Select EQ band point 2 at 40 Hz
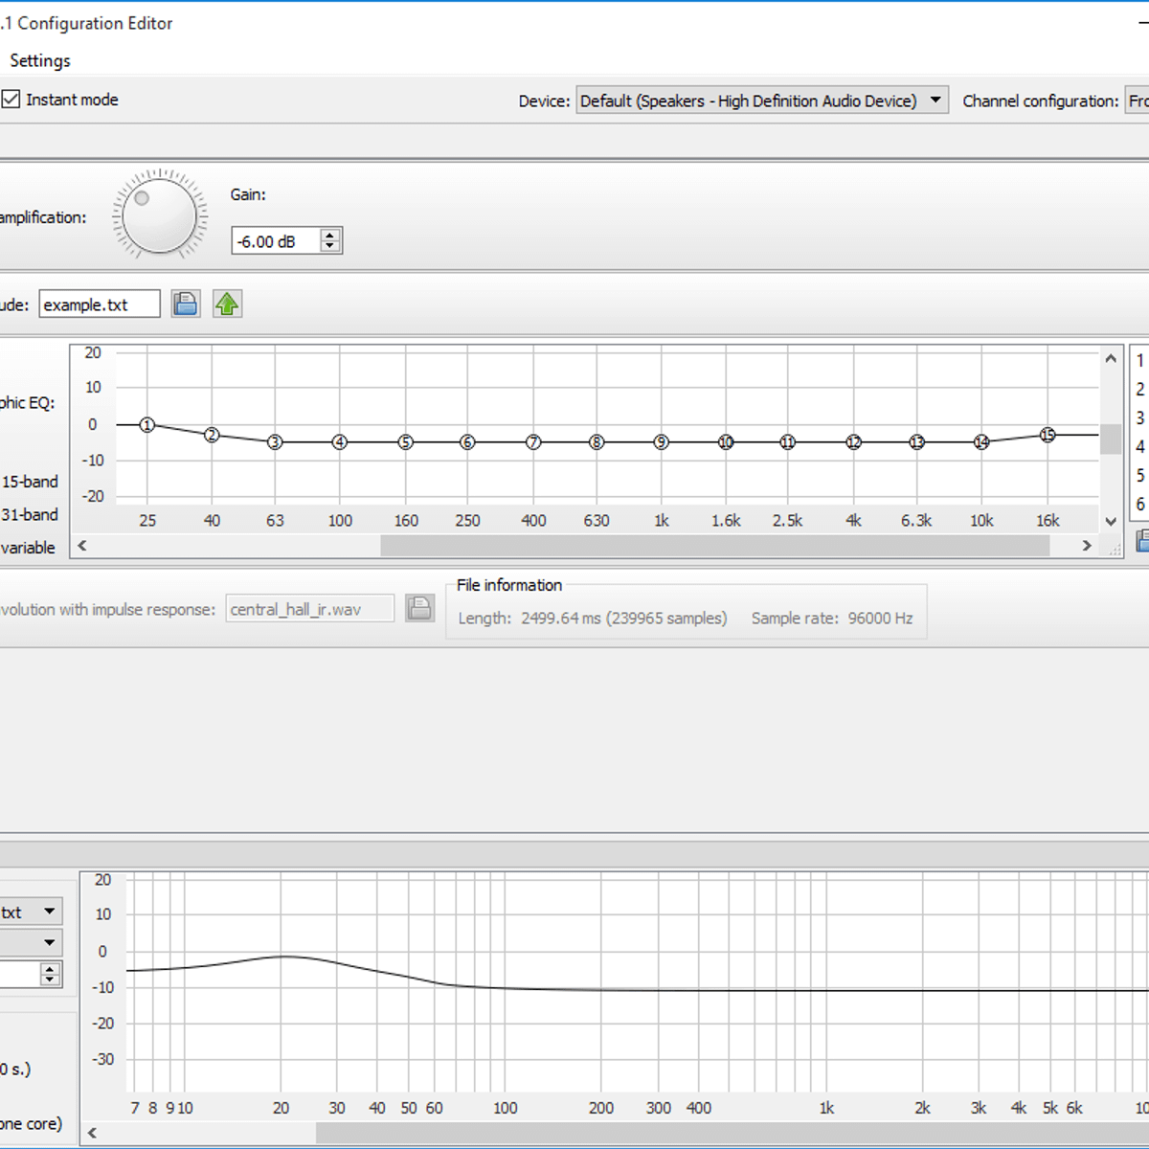Viewport: 1149px width, 1149px height. tap(212, 436)
